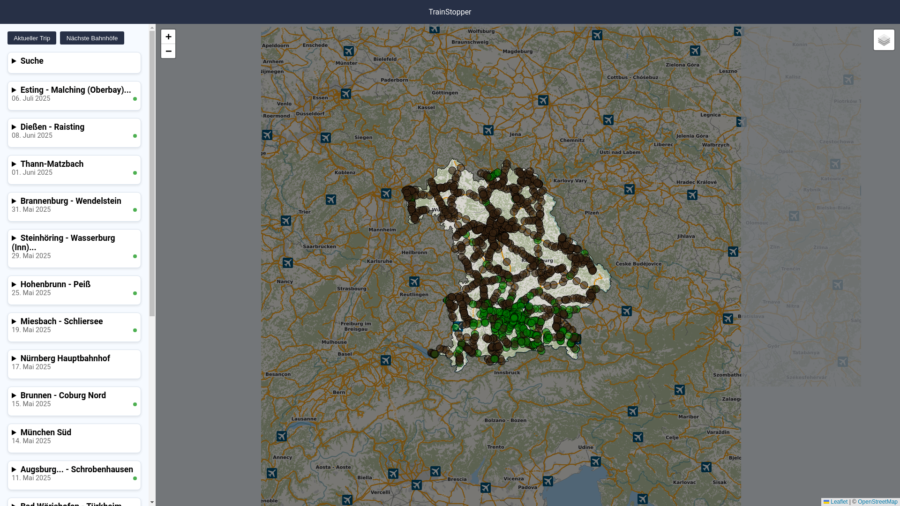This screenshot has width=900, height=506.
Task: Click the sidebar scroll-down arrow
Action: point(152,502)
